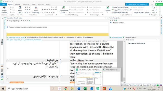Expand the Confirm dropdown arrow
Viewport: 163px width, 91px height.
(107, 12)
